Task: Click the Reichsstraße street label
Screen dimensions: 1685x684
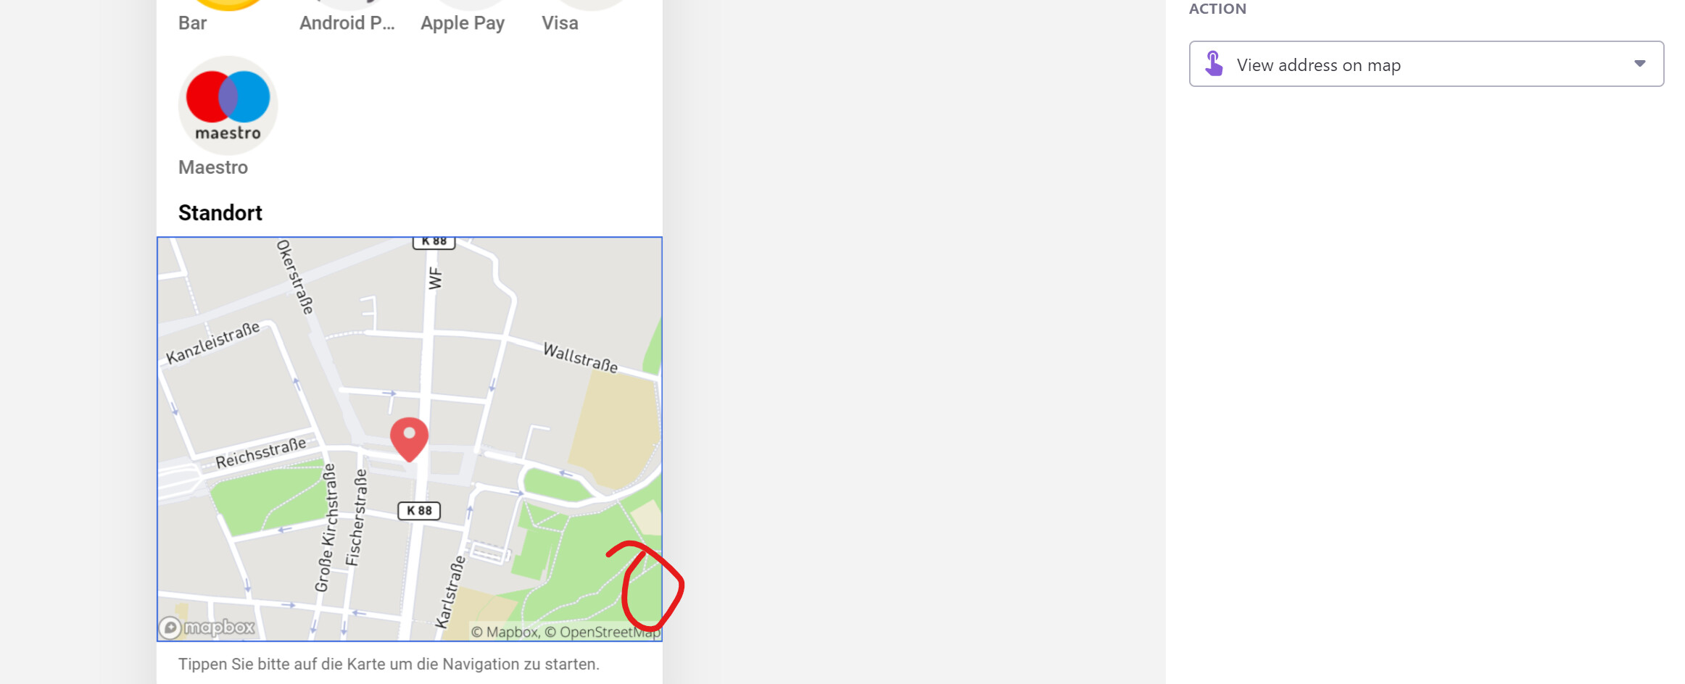Action: click(261, 453)
